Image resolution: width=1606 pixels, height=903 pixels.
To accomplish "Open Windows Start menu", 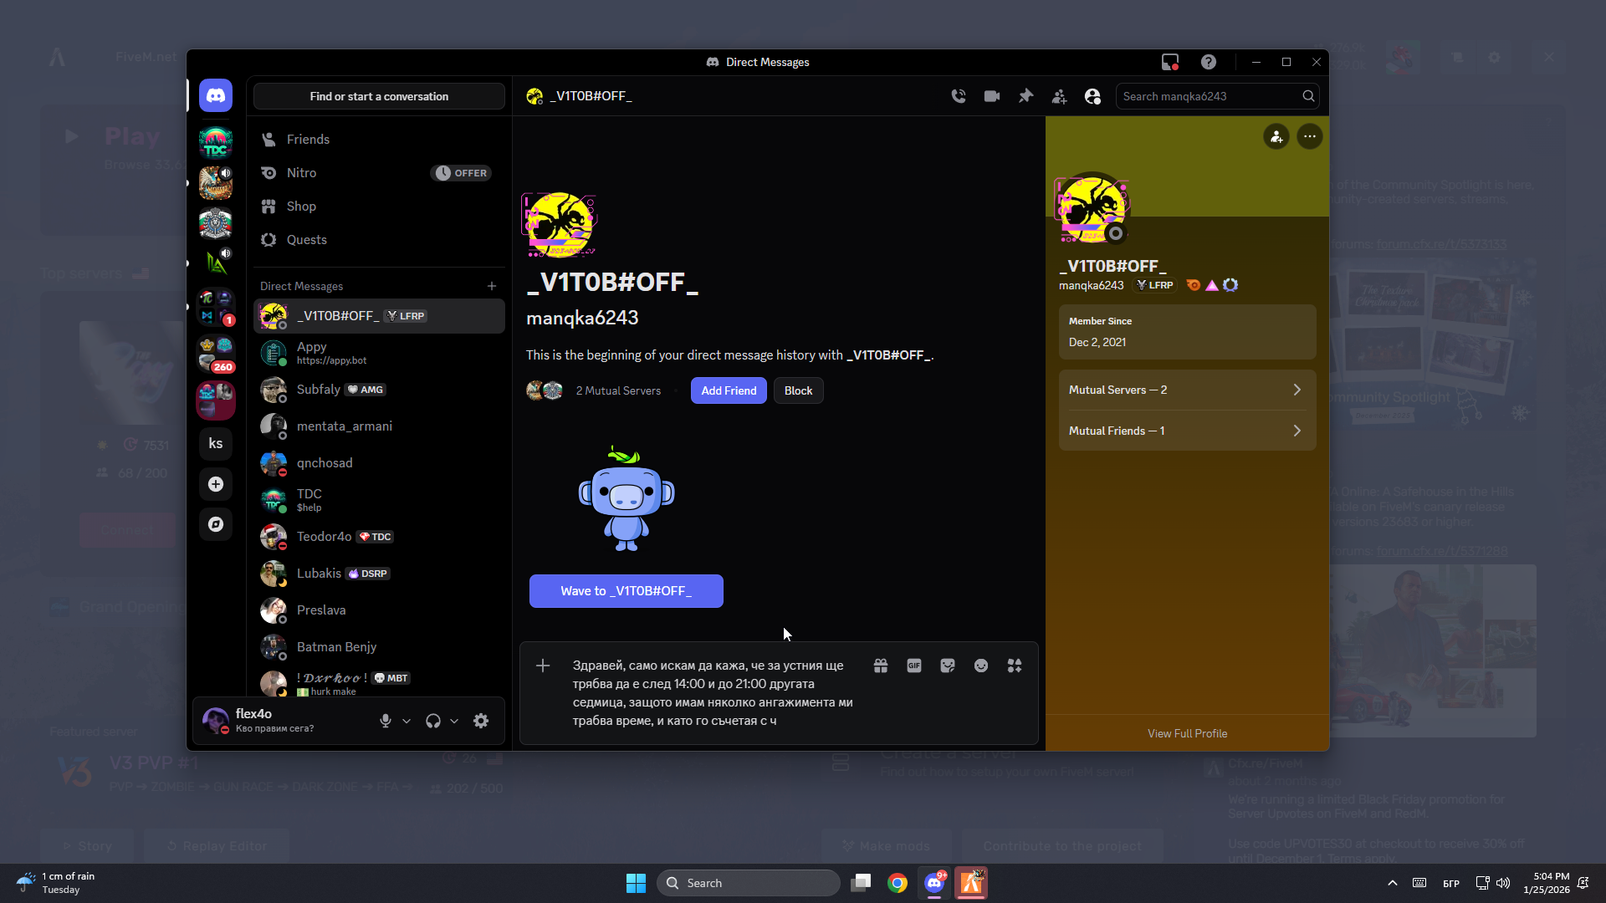I will click(x=636, y=883).
